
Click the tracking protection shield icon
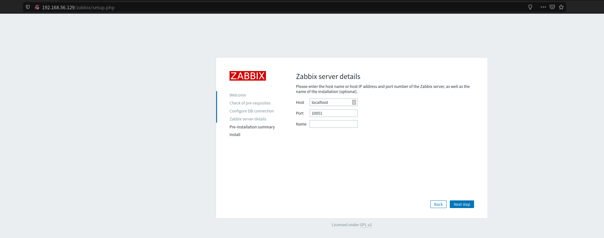click(28, 7)
